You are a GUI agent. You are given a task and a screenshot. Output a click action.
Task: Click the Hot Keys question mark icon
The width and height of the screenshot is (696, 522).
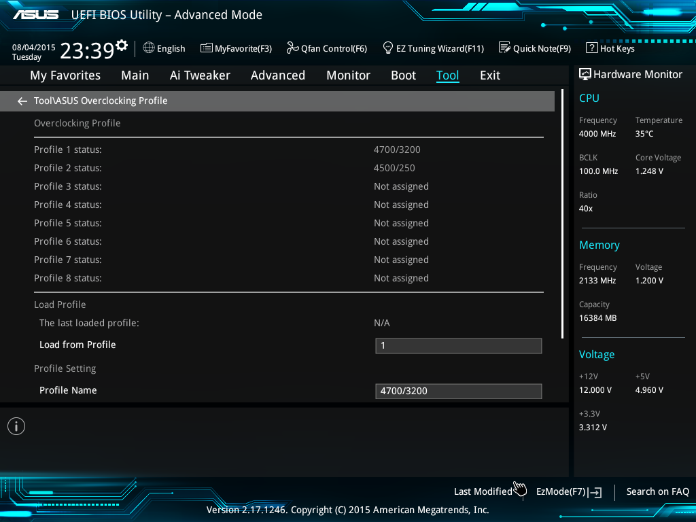tap(592, 48)
